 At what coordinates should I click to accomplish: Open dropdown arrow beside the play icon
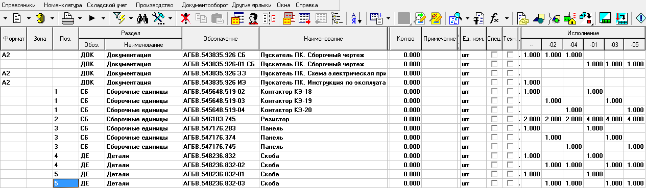point(104,18)
